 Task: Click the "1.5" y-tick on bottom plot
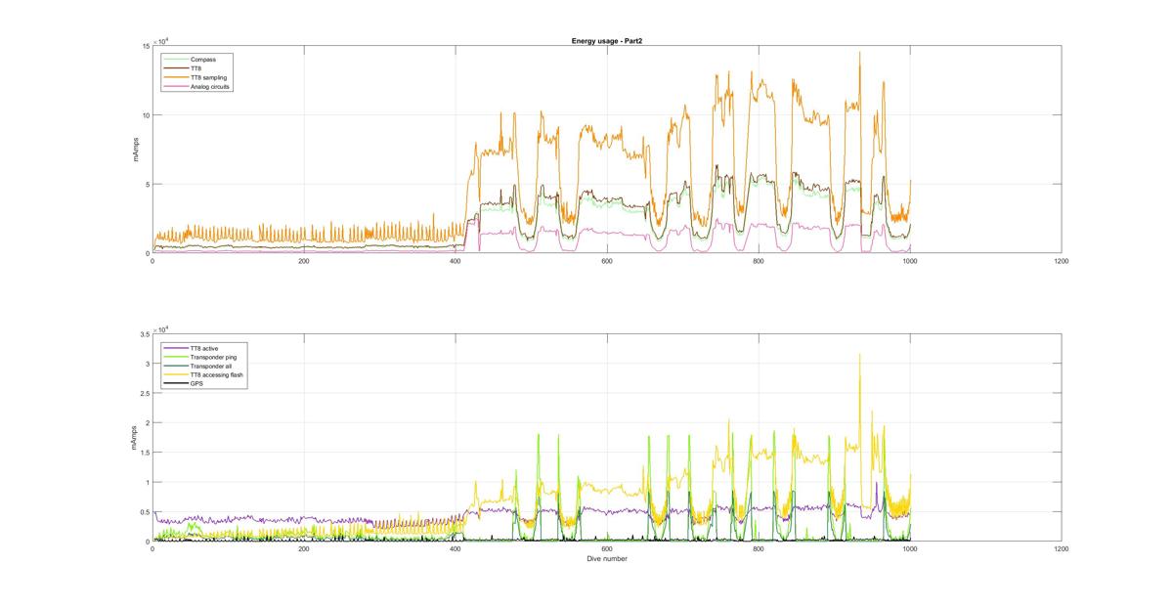click(x=144, y=453)
